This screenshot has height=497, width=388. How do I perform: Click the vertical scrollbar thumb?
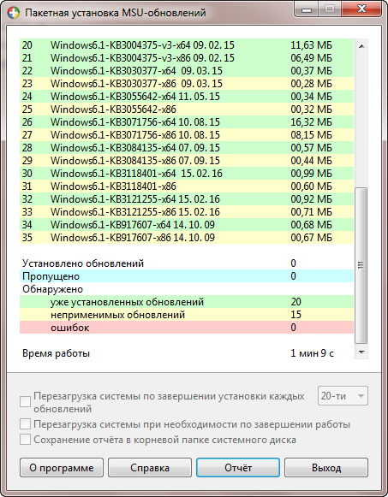361,265
